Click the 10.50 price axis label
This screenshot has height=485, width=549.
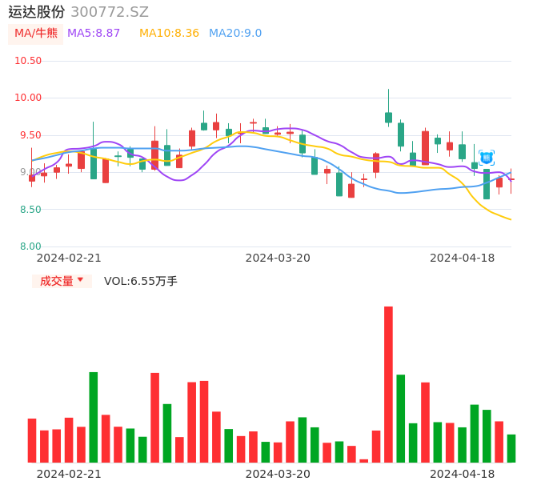(x=28, y=61)
